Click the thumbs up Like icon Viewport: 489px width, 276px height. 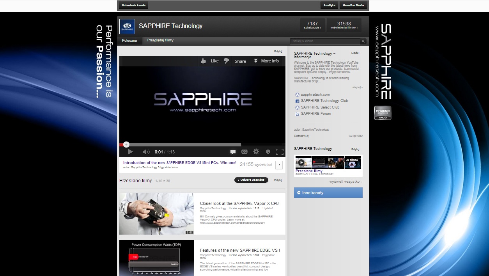pyautogui.click(x=204, y=61)
